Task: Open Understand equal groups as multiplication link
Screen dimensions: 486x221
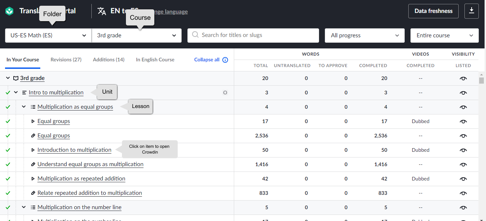Action: coord(90,164)
